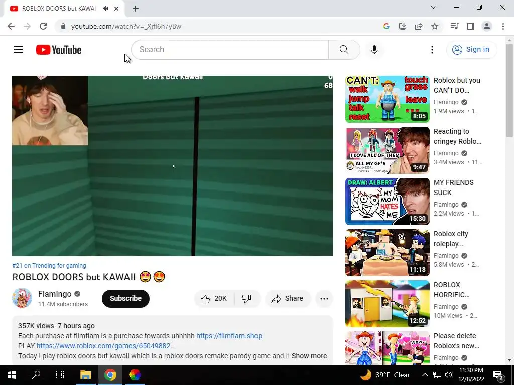
Task: Open the roblox.com games link
Action: click(x=106, y=346)
